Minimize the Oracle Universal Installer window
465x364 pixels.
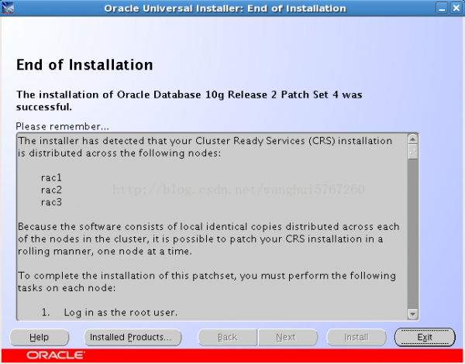tap(442, 9)
